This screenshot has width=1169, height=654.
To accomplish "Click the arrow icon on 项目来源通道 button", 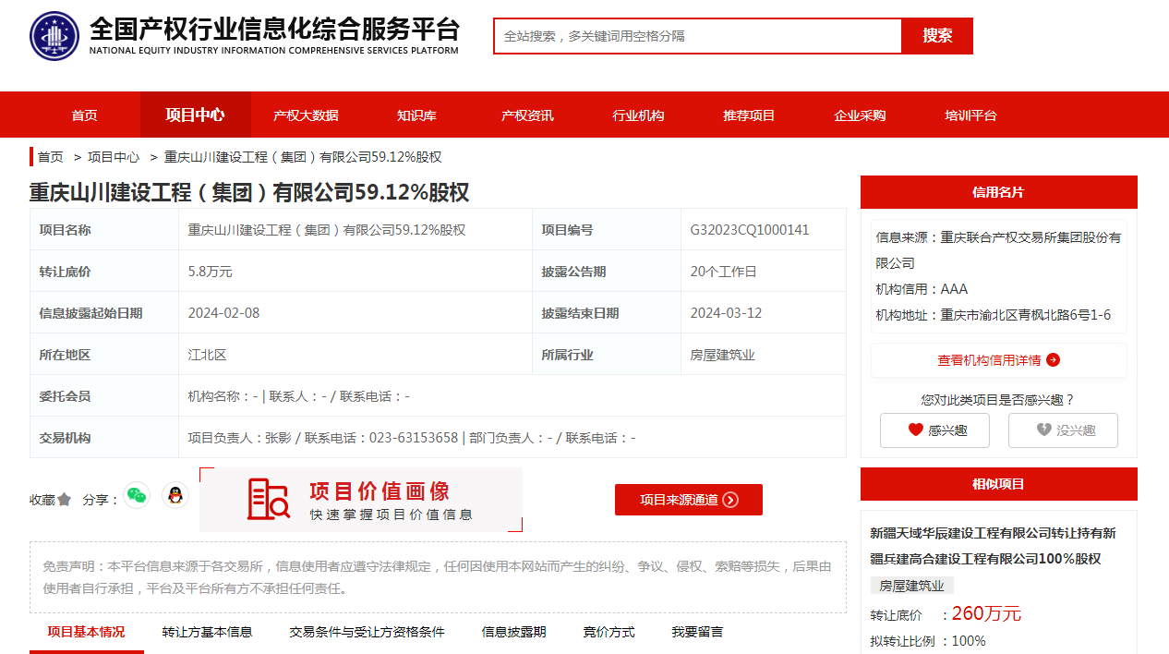I will click(729, 499).
